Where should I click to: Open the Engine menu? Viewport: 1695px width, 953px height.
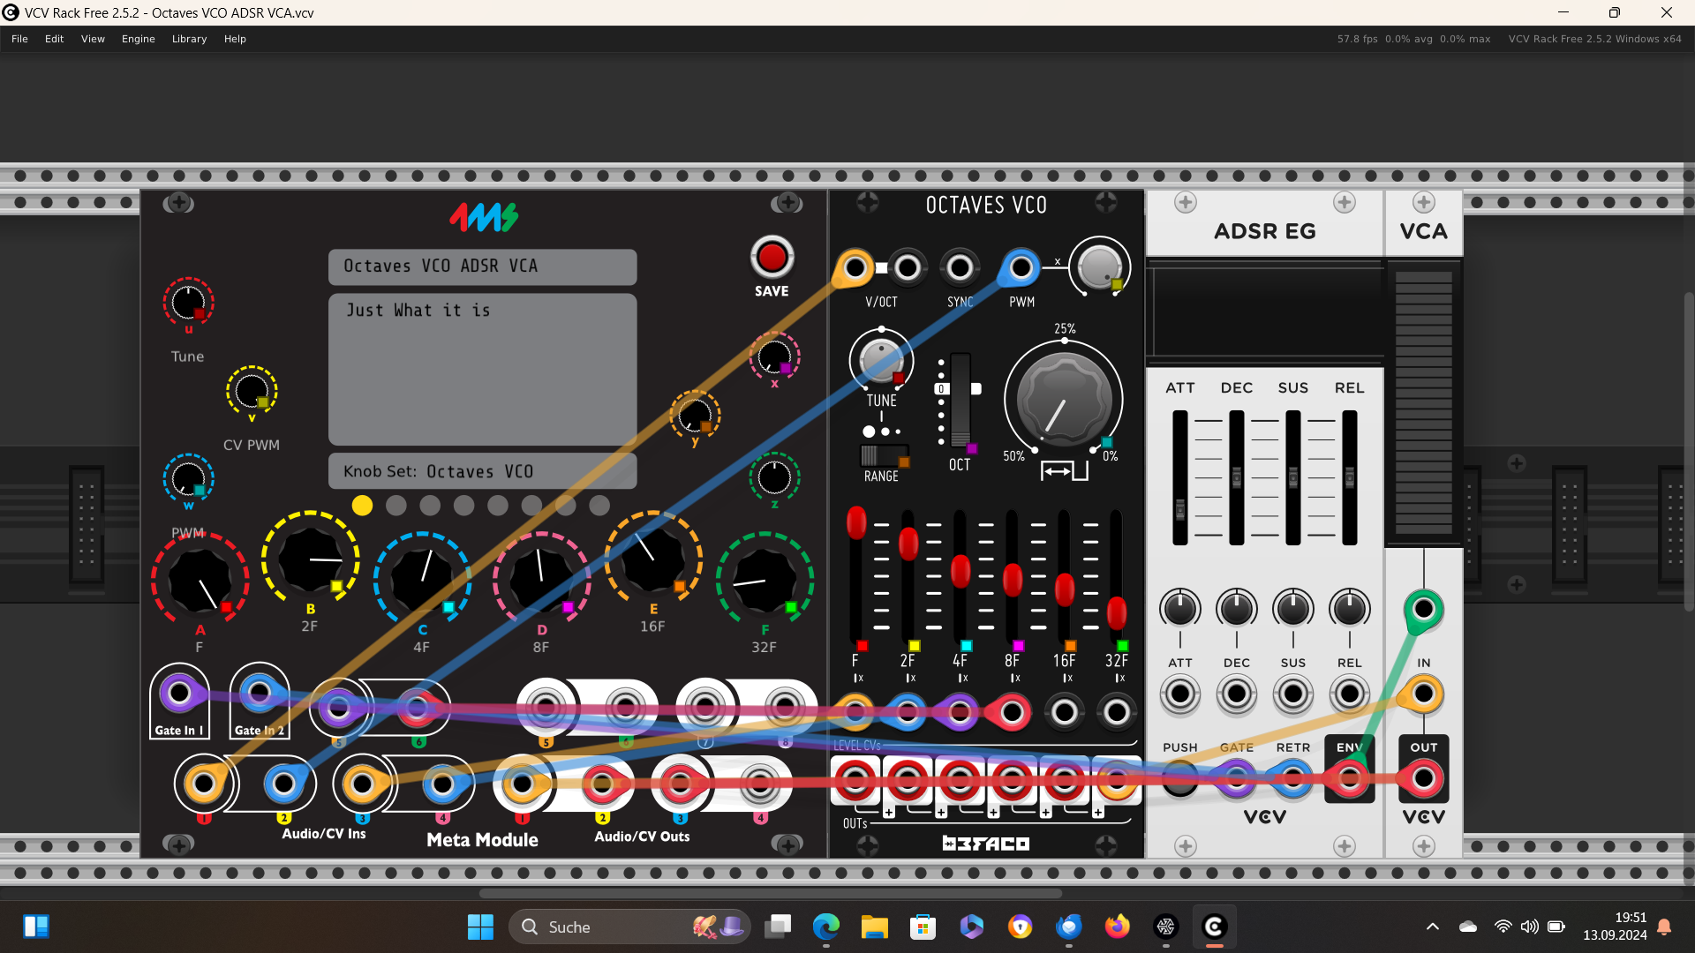139,39
